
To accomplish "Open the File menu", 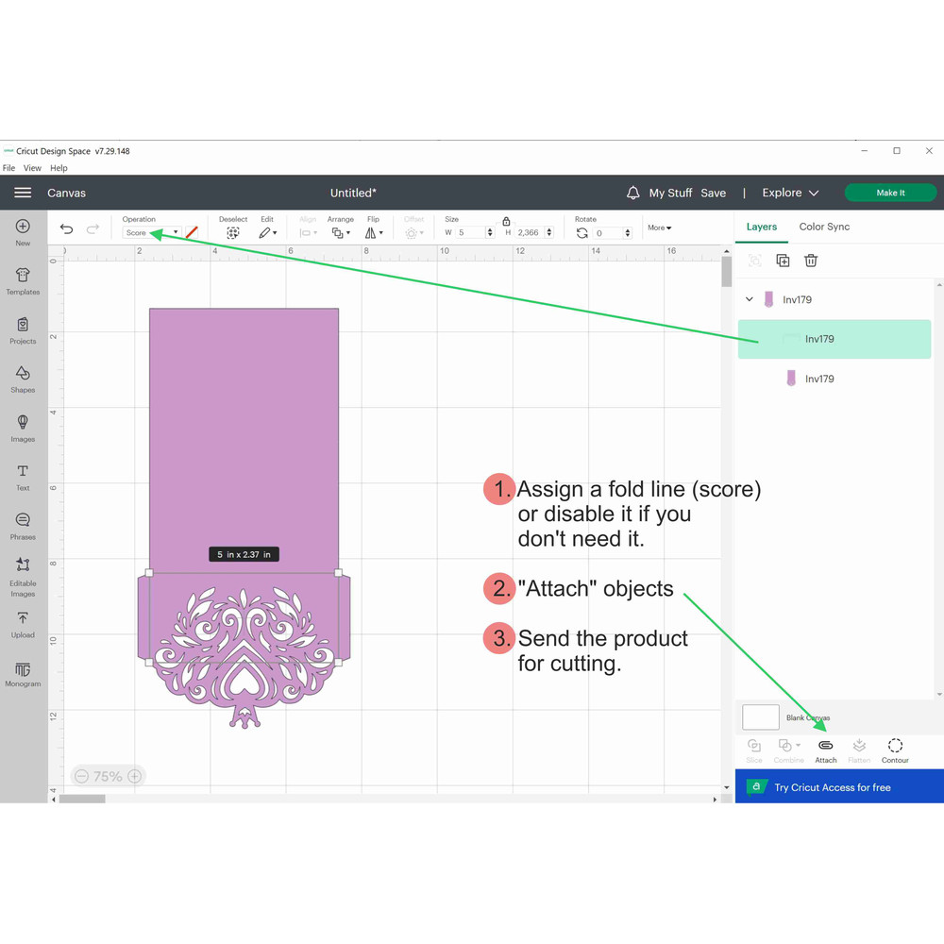I will [x=8, y=168].
